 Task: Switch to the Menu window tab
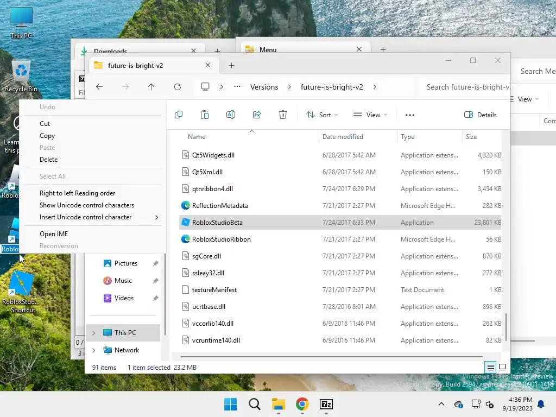[x=305, y=49]
